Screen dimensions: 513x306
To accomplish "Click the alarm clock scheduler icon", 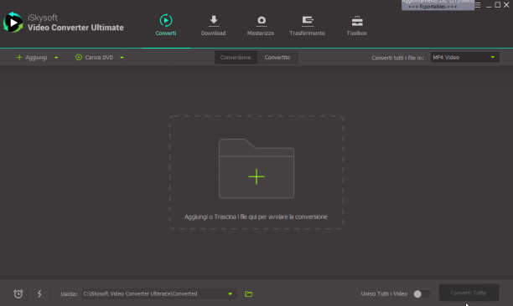I will [x=18, y=293].
